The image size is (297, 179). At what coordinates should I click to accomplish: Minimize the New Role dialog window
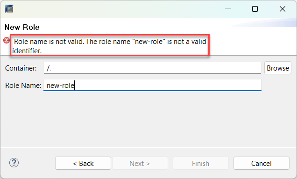point(228,9)
